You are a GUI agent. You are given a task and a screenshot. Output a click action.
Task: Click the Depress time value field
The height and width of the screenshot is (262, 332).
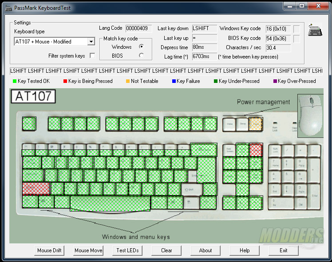pyautogui.click(x=205, y=47)
